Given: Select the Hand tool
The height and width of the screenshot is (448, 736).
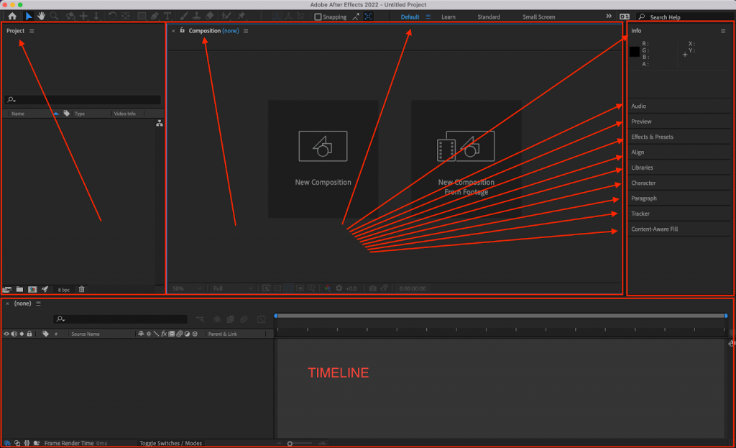Looking at the screenshot, I should click(x=42, y=16).
